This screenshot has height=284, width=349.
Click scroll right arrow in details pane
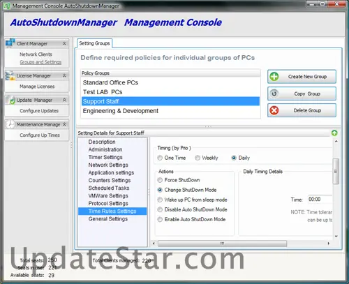click(x=329, y=244)
